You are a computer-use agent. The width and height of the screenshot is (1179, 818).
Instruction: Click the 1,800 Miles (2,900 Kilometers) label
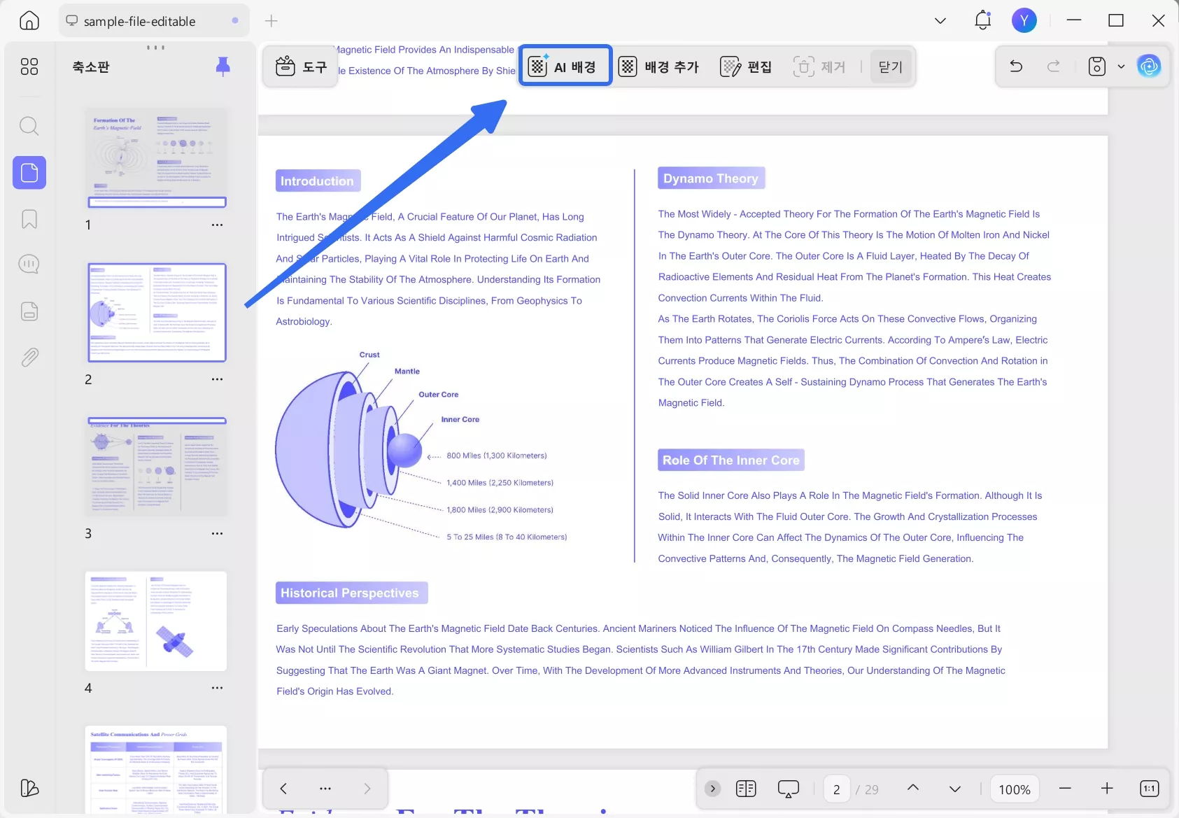[x=500, y=510]
